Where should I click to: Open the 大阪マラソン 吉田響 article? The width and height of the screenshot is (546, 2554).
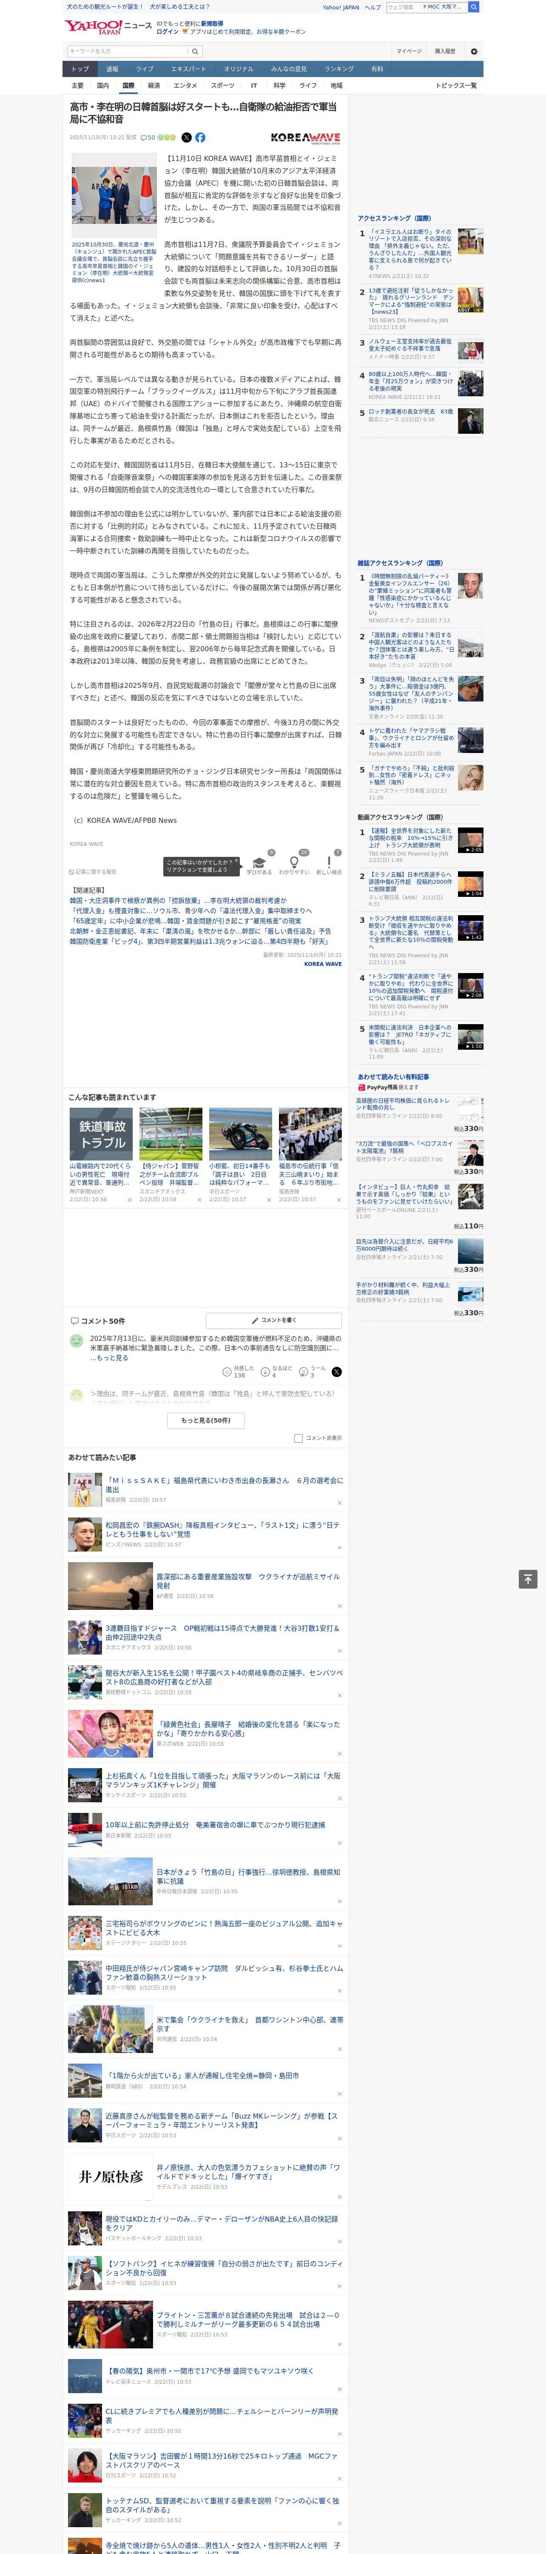222,2461
